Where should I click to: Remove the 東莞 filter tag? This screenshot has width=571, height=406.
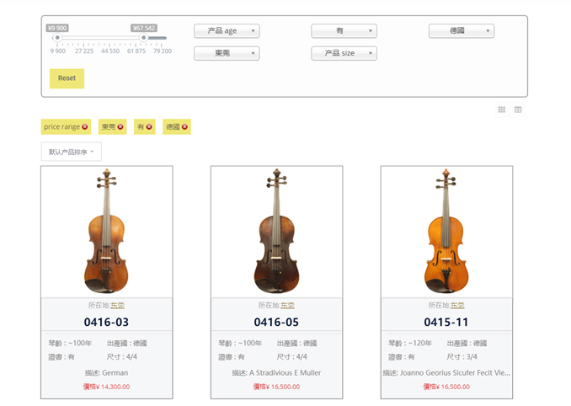coord(120,127)
